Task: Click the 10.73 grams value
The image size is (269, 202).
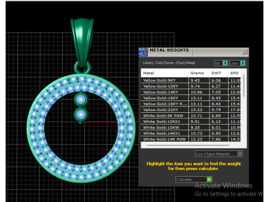Action: click(196, 134)
